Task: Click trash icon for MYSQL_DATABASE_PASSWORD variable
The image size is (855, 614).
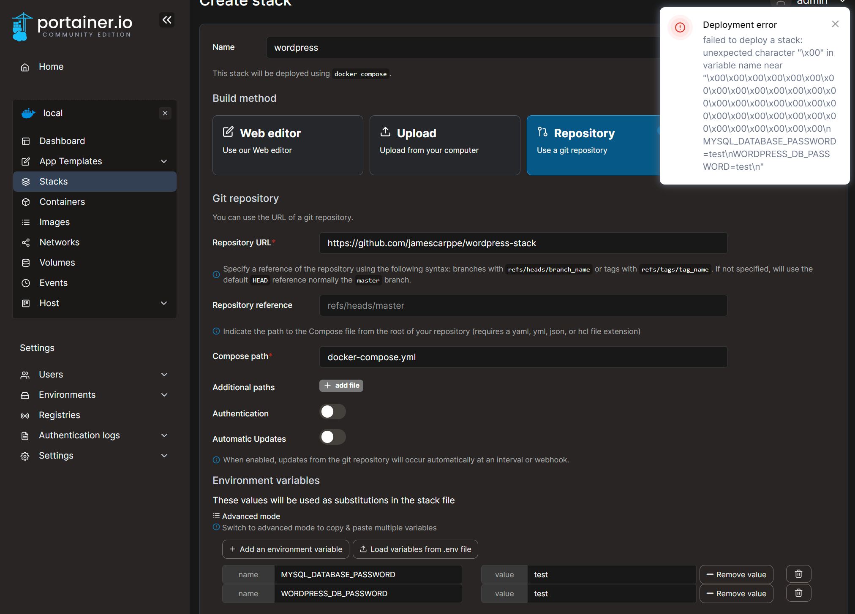Action: tap(798, 574)
